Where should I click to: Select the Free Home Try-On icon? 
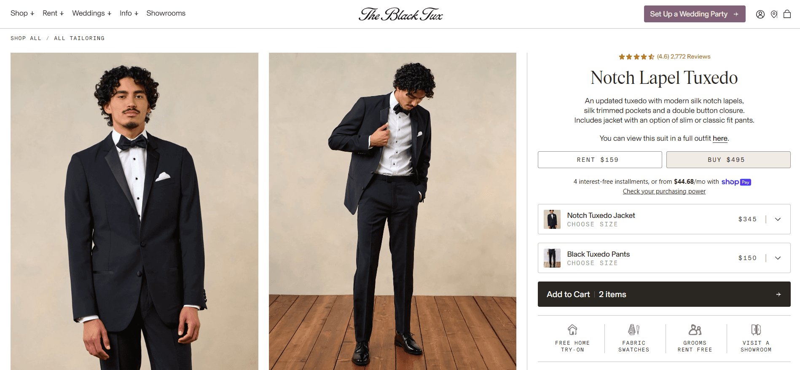tap(572, 330)
